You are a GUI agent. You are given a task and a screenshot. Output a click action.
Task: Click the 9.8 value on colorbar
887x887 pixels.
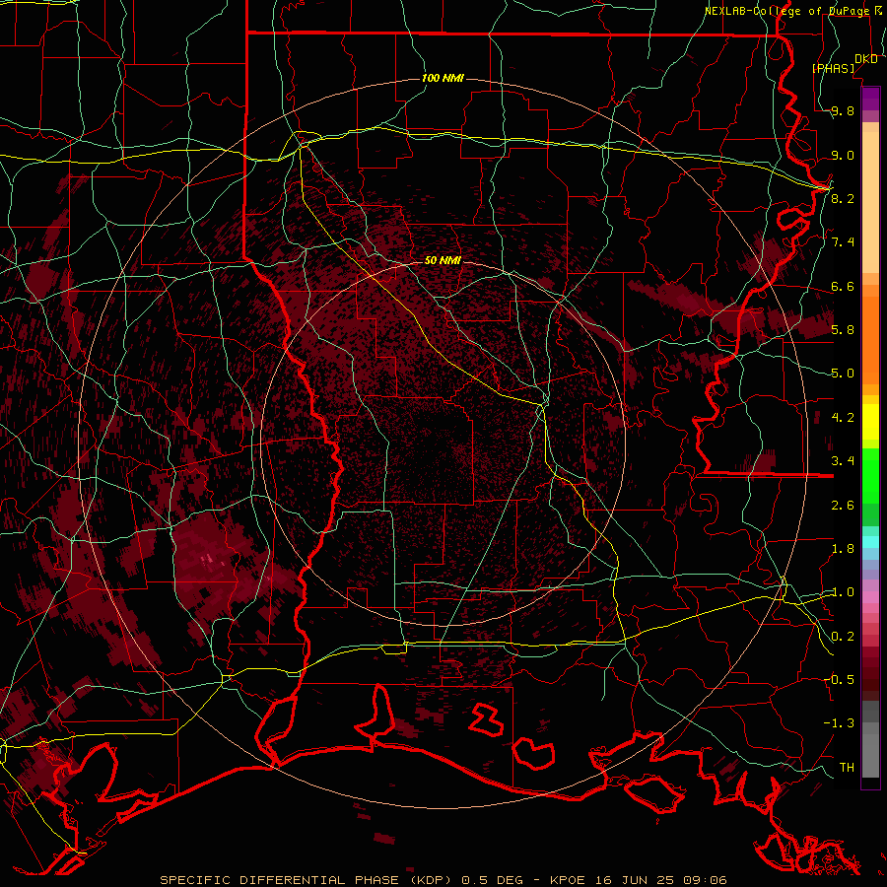pyautogui.click(x=843, y=110)
